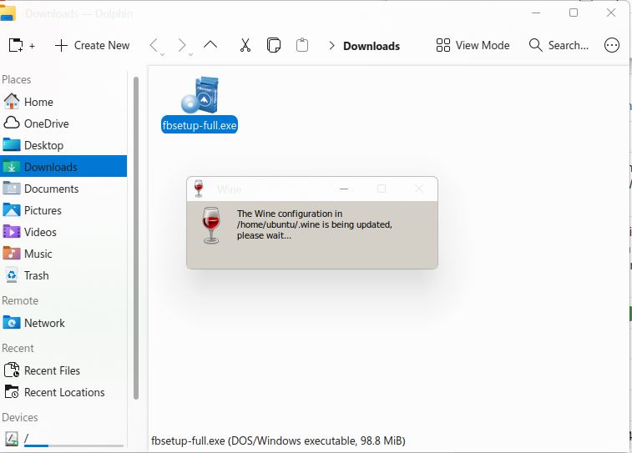Go up to the parent folder

point(210,45)
